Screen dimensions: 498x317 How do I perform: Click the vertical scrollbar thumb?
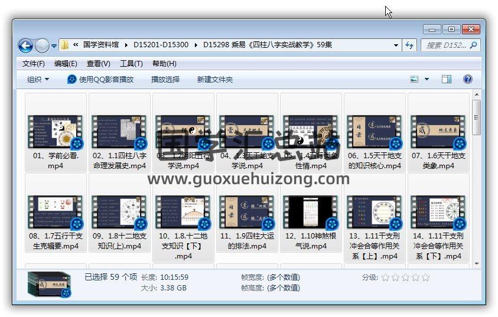tap(476, 117)
